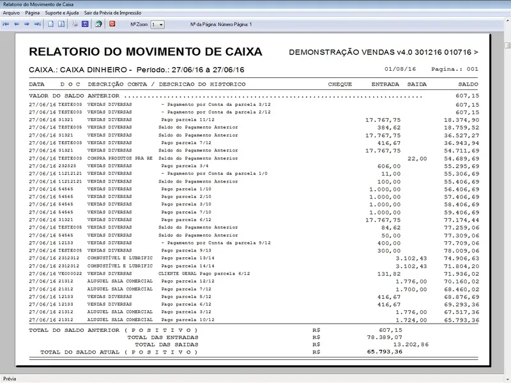The image size is (511, 383).
Task: Open the Página menu
Action: [33, 13]
